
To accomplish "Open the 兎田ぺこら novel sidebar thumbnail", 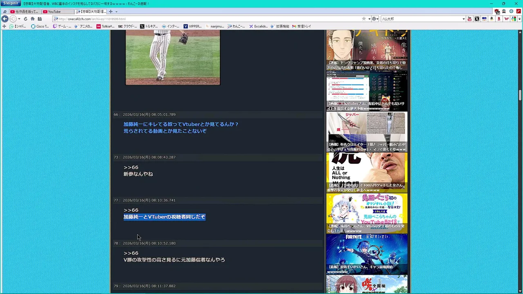I will 367,213.
